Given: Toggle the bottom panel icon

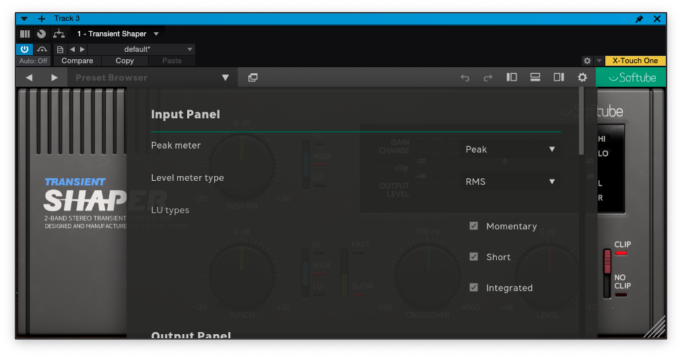Looking at the screenshot, I should pos(535,77).
